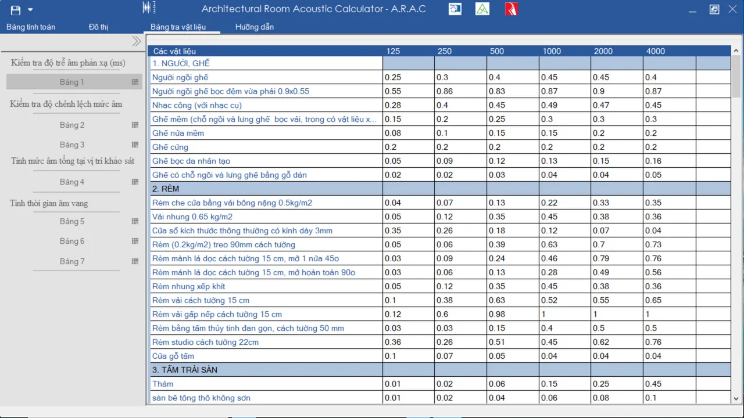Click the save disk icon
The image size is (744, 418).
click(16, 10)
